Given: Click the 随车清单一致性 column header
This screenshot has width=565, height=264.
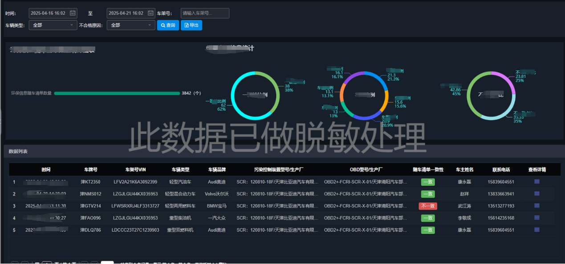Looking at the screenshot, I should click(x=427, y=169).
